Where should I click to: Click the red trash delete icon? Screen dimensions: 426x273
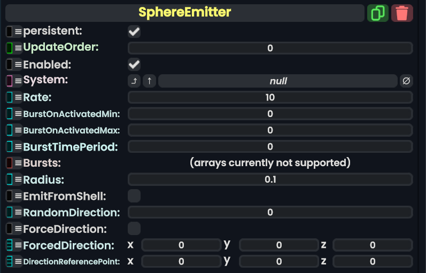click(402, 13)
